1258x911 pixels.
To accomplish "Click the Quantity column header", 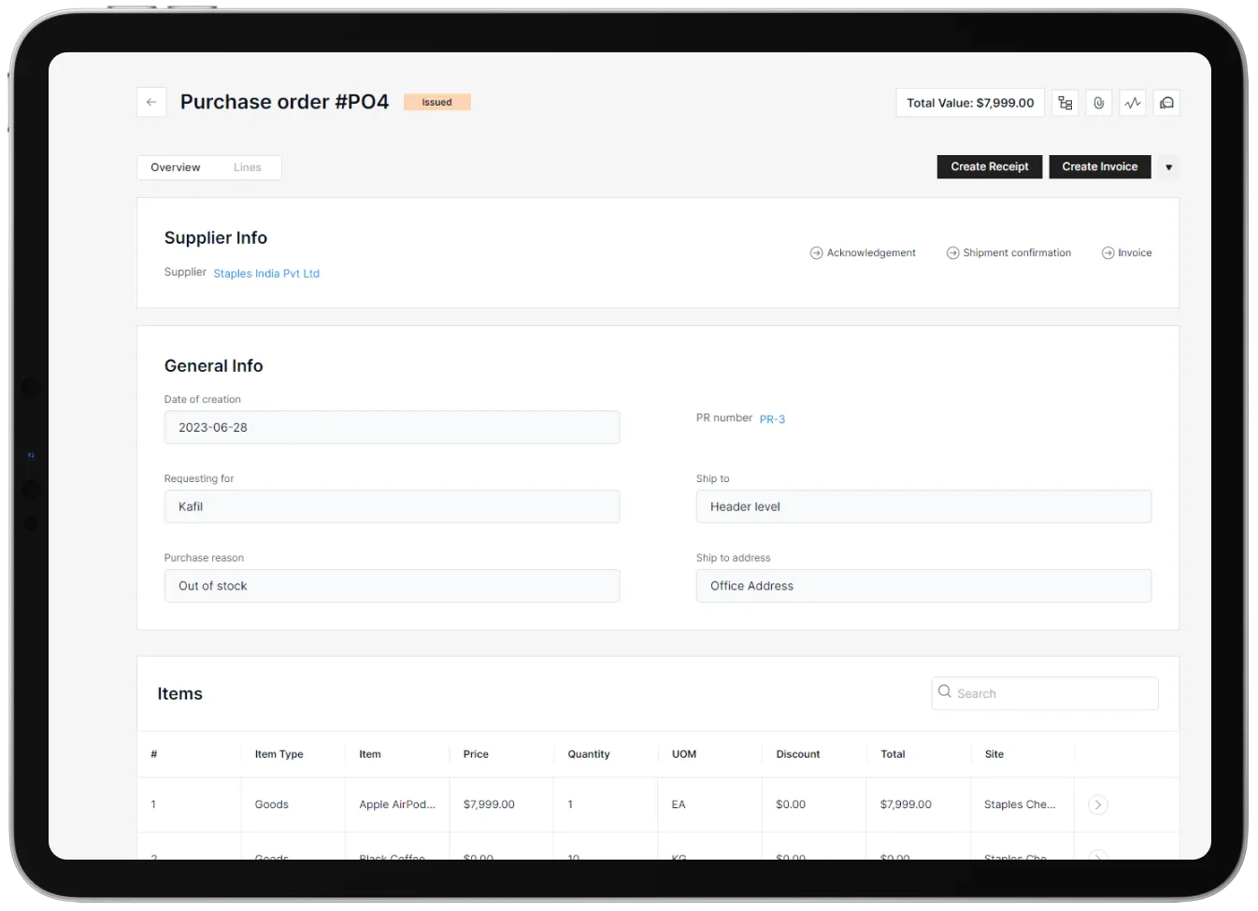I will [x=589, y=754].
